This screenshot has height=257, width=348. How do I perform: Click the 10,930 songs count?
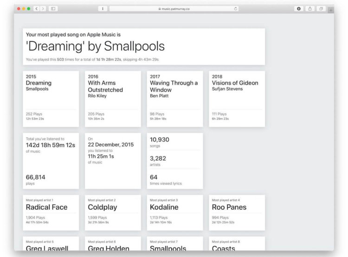160,140
